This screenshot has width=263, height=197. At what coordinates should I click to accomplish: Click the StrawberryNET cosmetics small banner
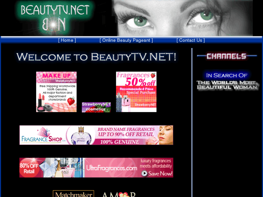(x=96, y=107)
